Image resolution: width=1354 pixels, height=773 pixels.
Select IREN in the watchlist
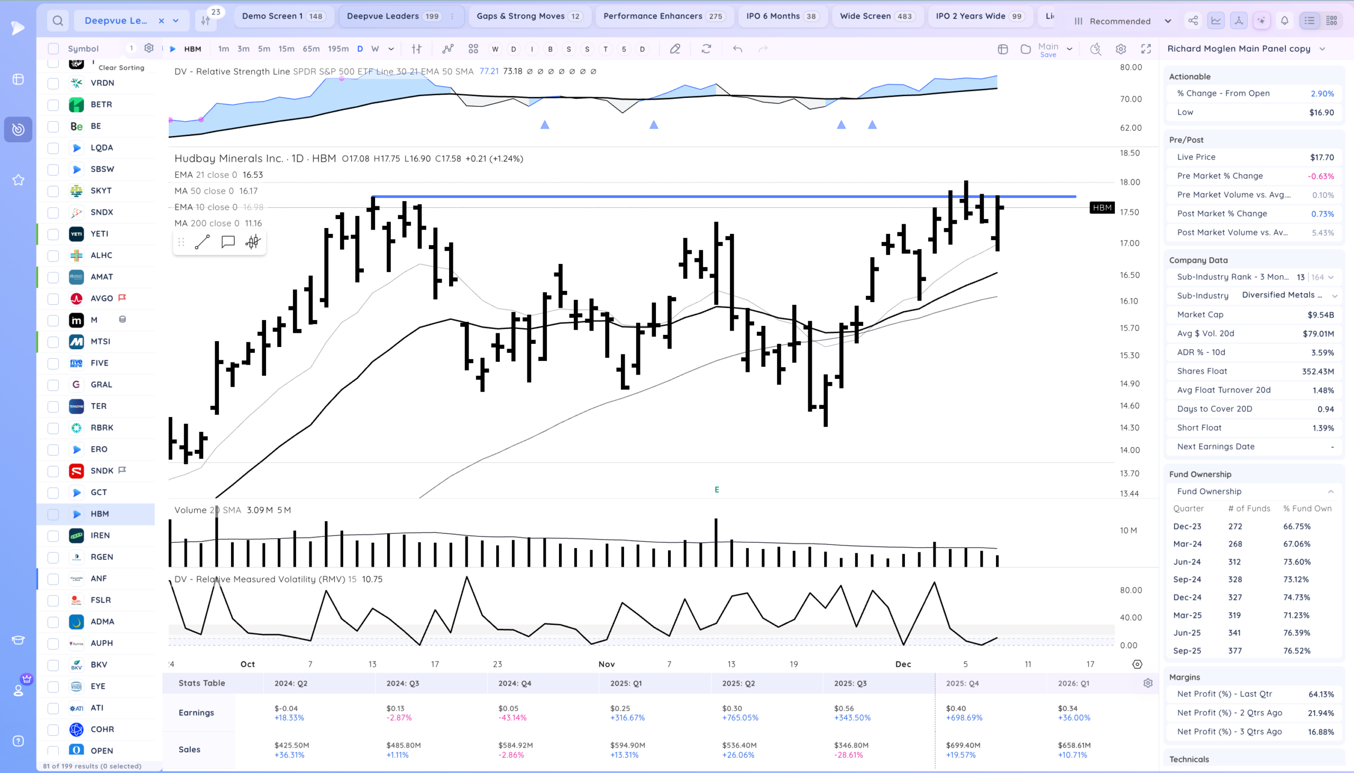(x=100, y=535)
